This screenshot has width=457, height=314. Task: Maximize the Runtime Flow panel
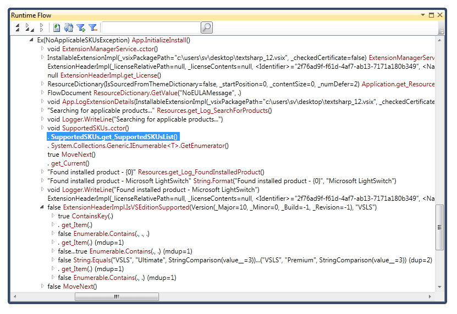coord(431,15)
